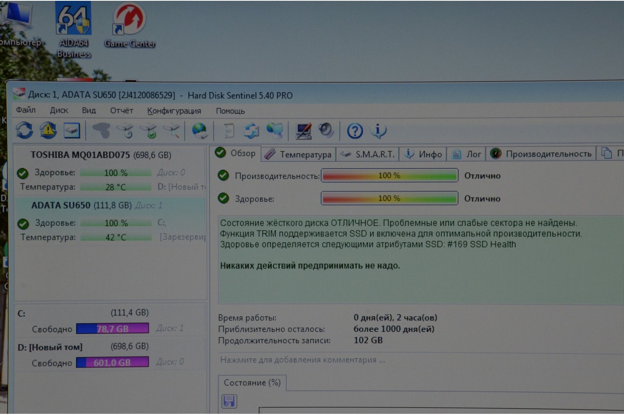The height and width of the screenshot is (415, 624).
Task: Click the '0 дня(ей), 2 часа(ов)' value
Action: point(395,317)
